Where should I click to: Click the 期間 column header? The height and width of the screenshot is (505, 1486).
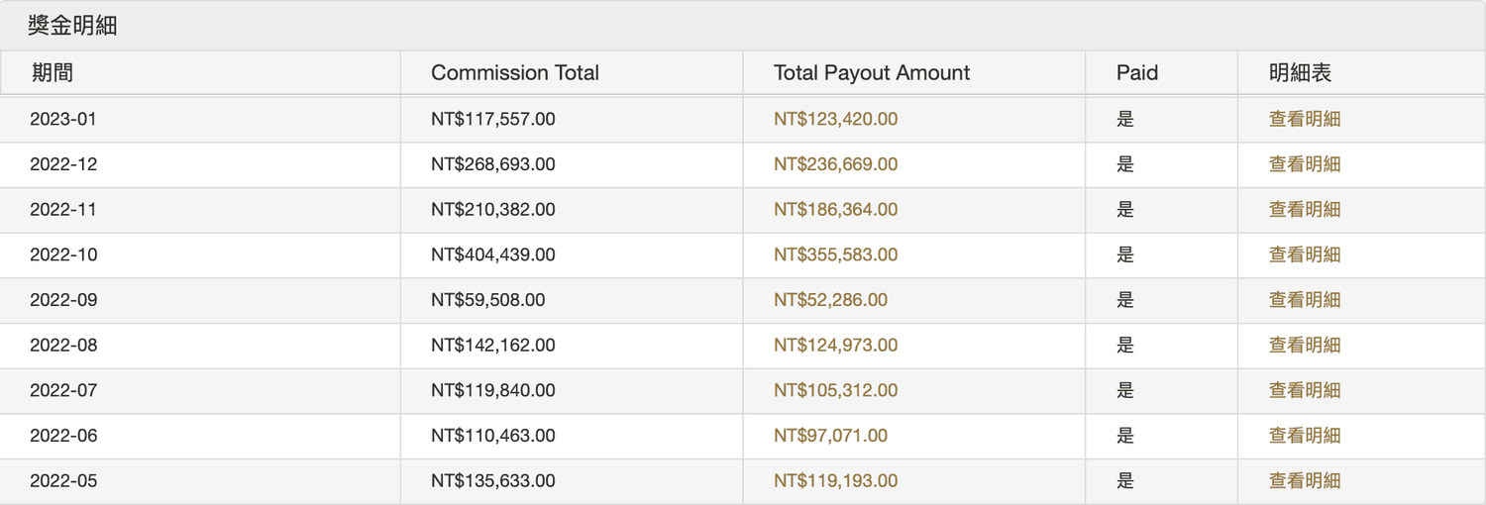(53, 73)
